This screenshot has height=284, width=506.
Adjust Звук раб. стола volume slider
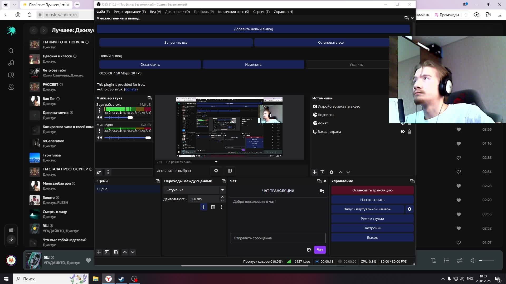(x=130, y=118)
